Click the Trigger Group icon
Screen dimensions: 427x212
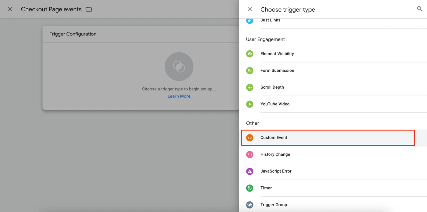pyautogui.click(x=250, y=205)
